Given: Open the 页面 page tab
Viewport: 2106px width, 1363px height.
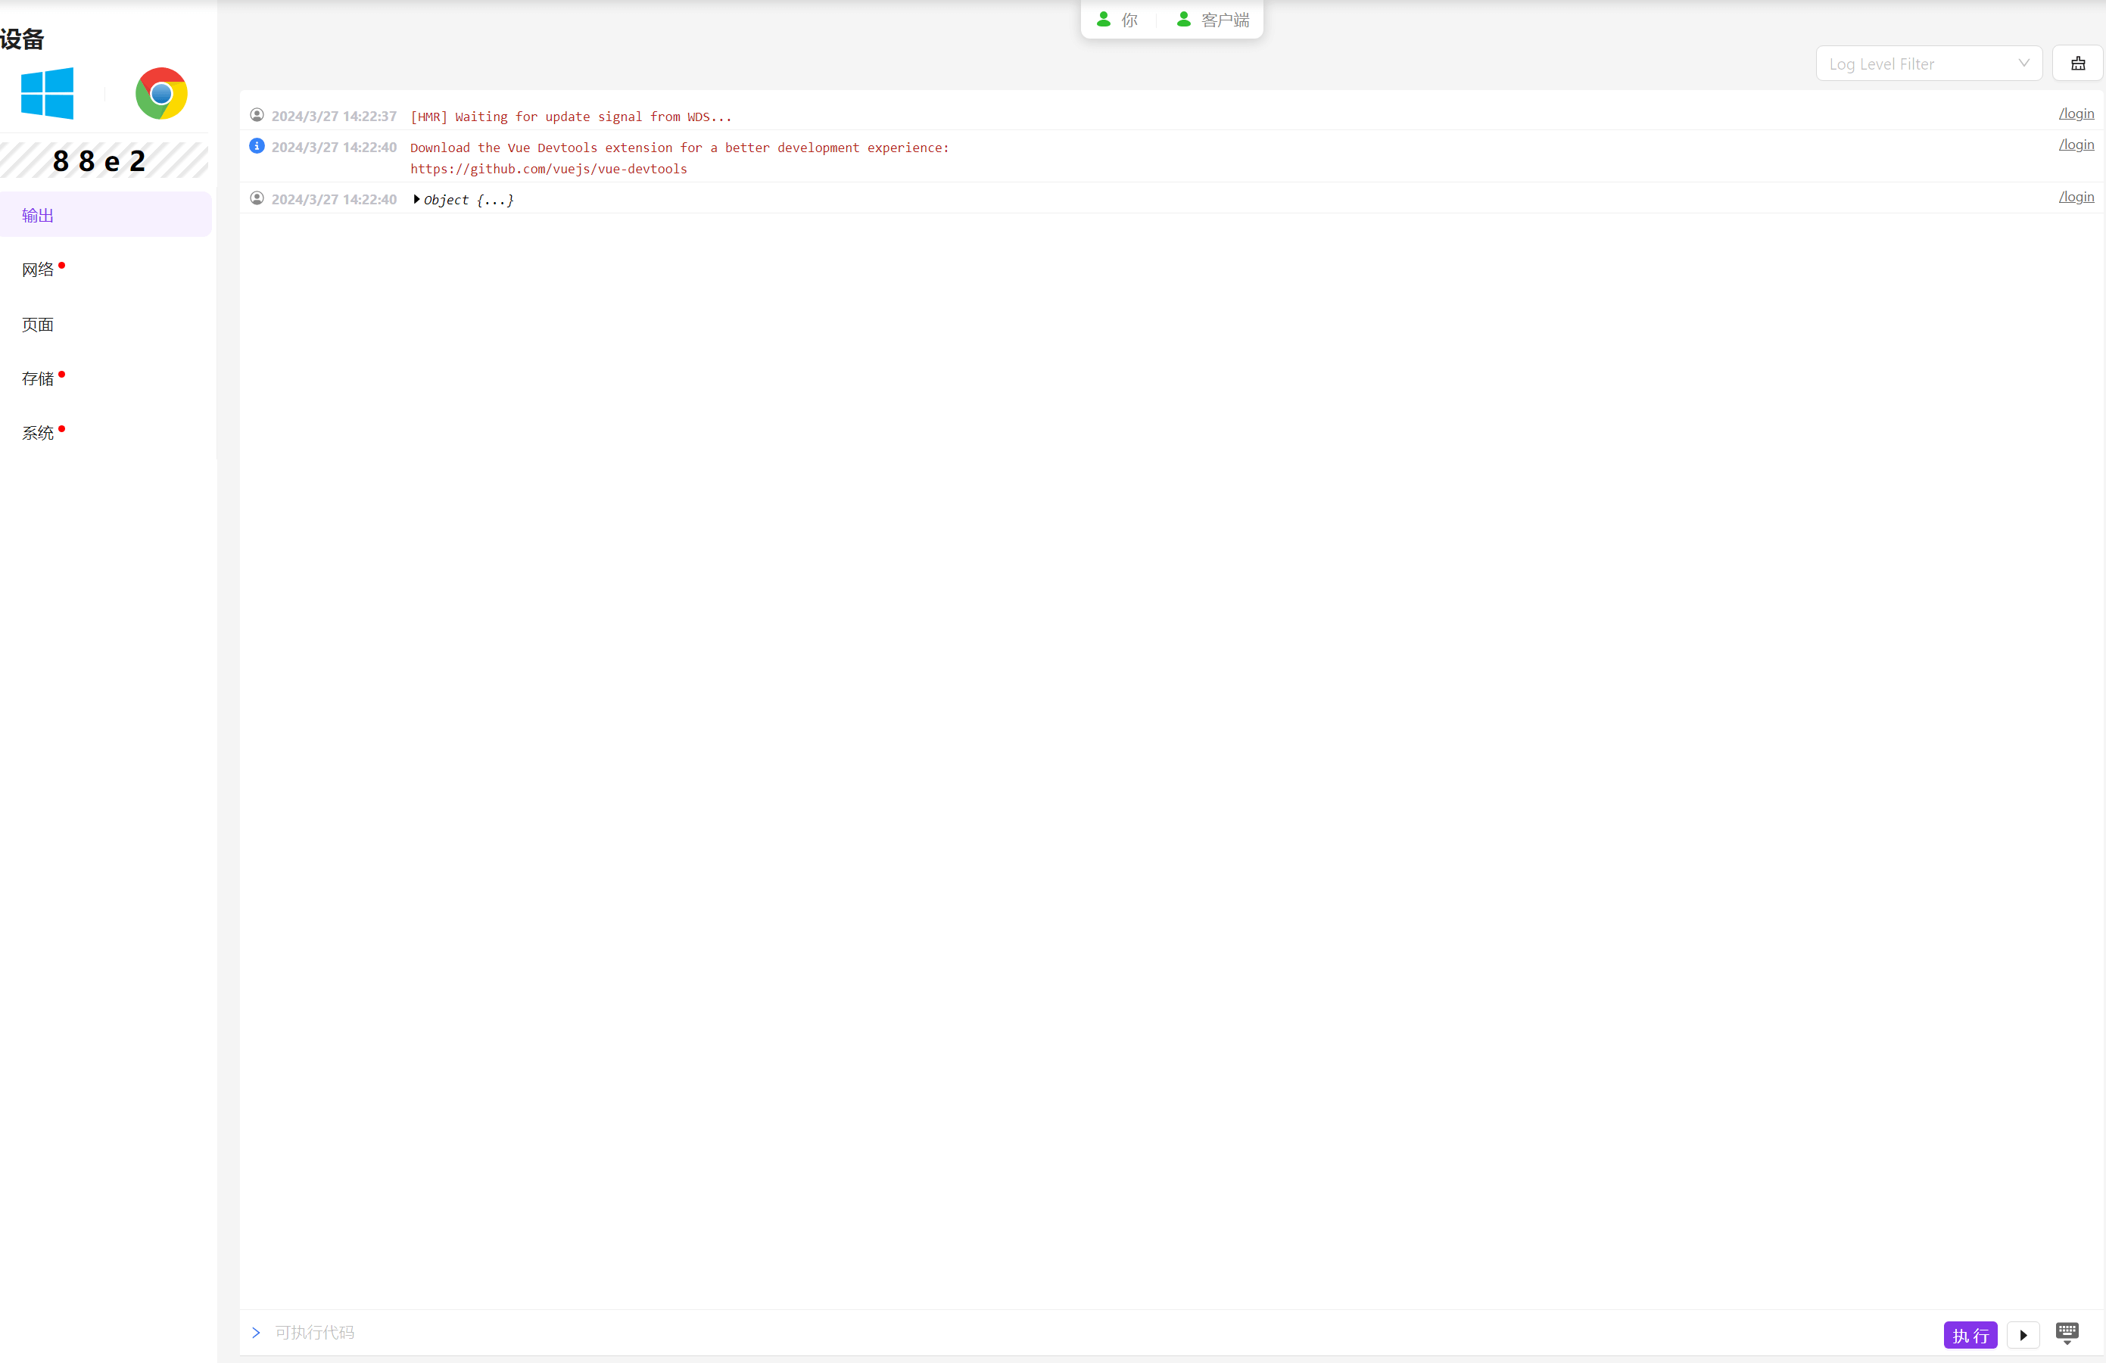Looking at the screenshot, I should [x=38, y=324].
